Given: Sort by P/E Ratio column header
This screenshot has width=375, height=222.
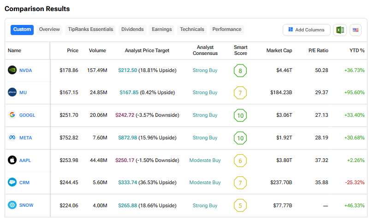Looking at the screenshot, I should click(x=318, y=50).
